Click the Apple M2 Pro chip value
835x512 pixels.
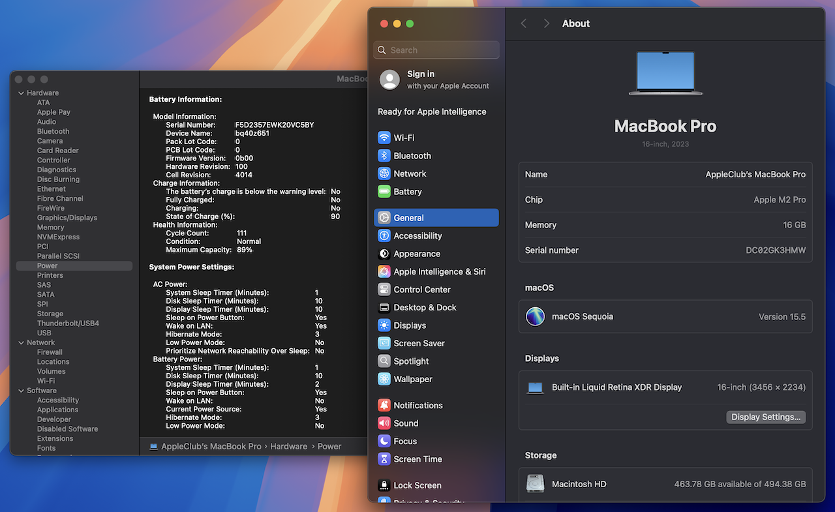pyautogui.click(x=780, y=200)
